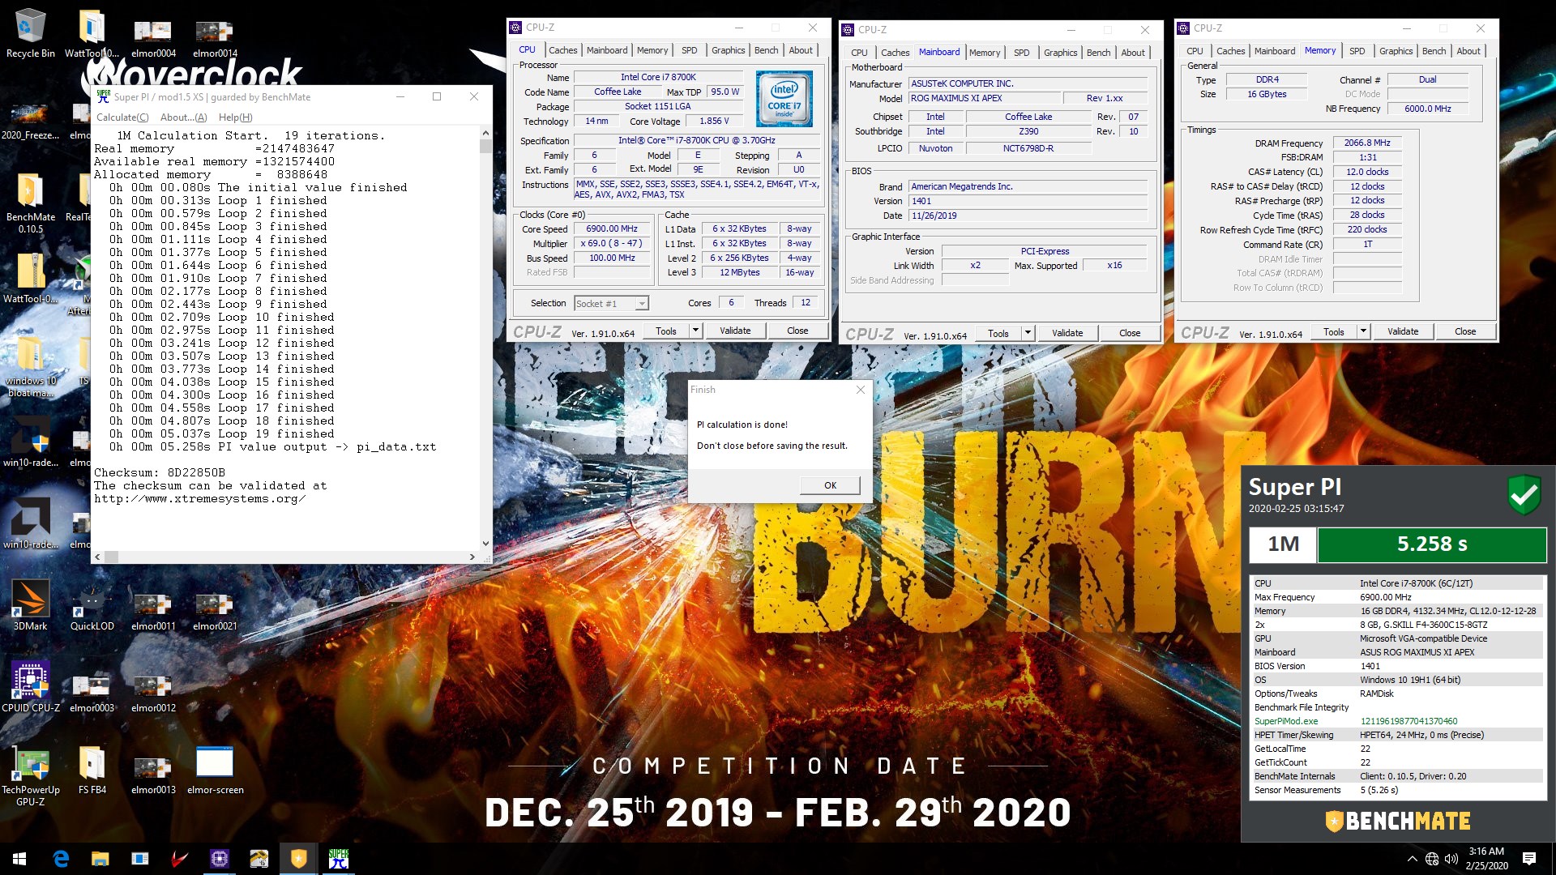Open the elmor0021 image file

(215, 610)
